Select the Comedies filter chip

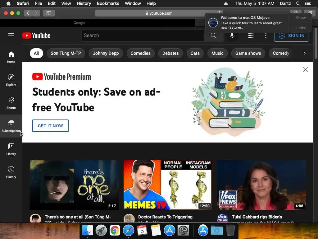[141, 53]
